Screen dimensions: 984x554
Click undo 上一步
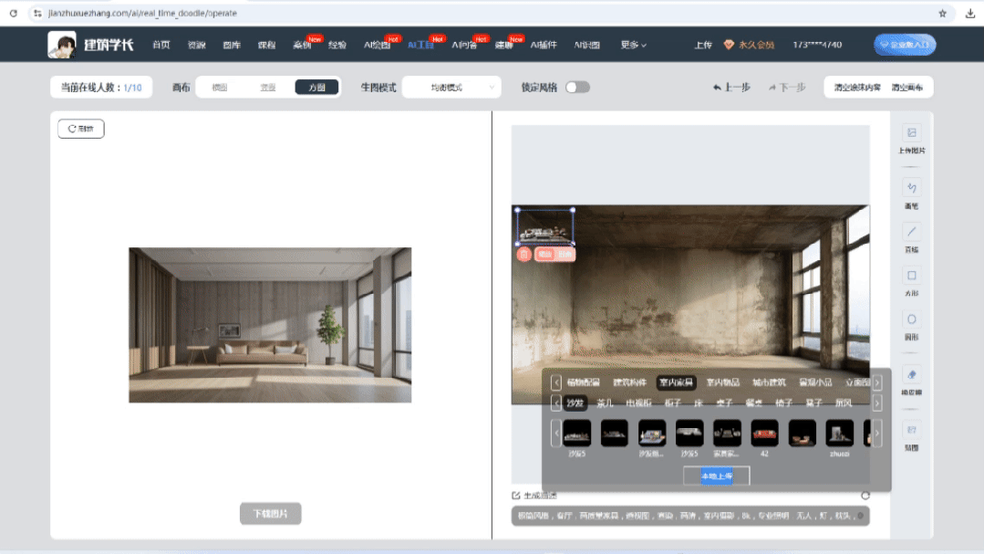click(731, 88)
